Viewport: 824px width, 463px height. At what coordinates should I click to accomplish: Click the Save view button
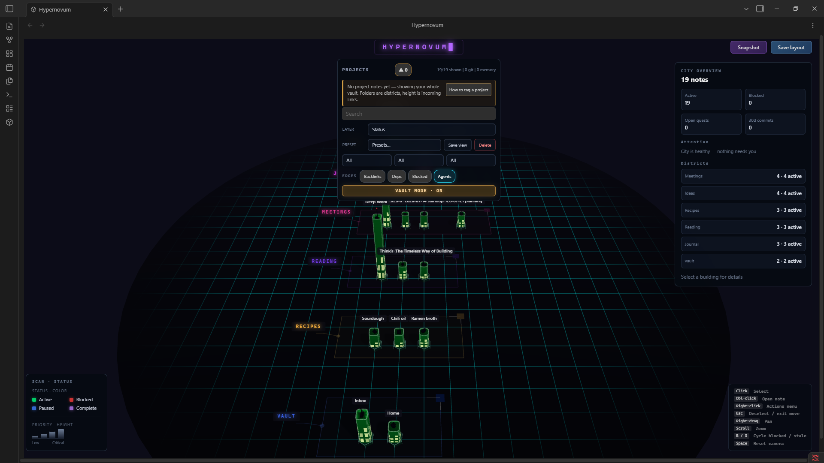tap(457, 145)
